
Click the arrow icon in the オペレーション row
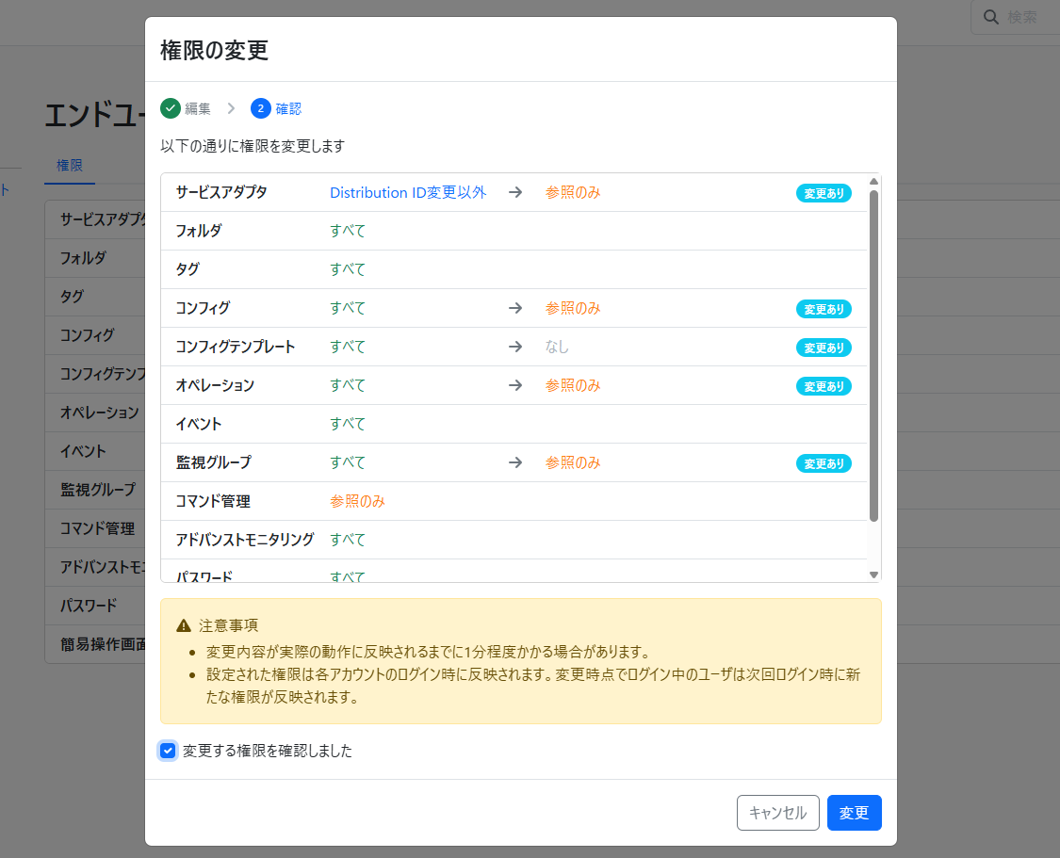(x=515, y=385)
